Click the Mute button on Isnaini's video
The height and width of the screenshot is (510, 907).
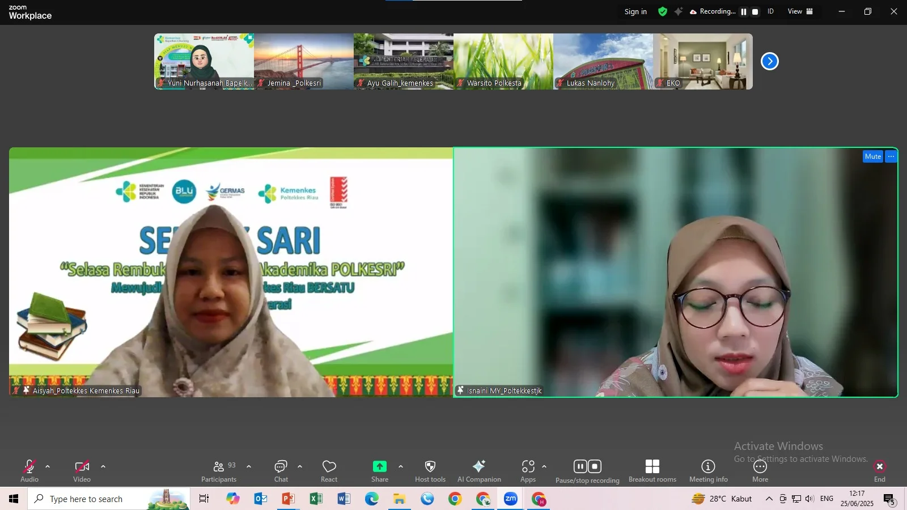coord(872,156)
